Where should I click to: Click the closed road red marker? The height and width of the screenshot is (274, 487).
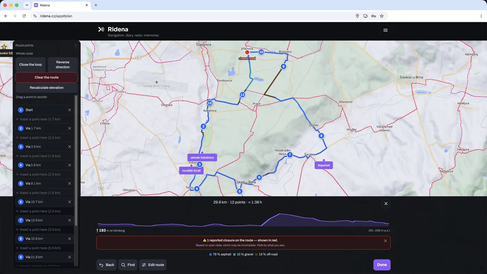(247, 52)
